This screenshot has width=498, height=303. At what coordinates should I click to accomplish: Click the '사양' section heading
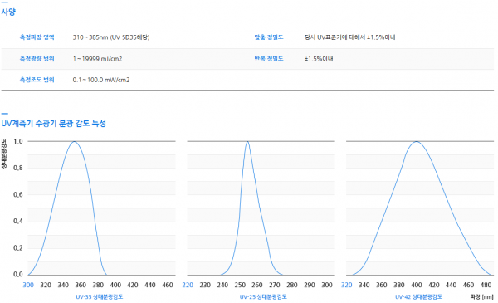tap(8, 12)
